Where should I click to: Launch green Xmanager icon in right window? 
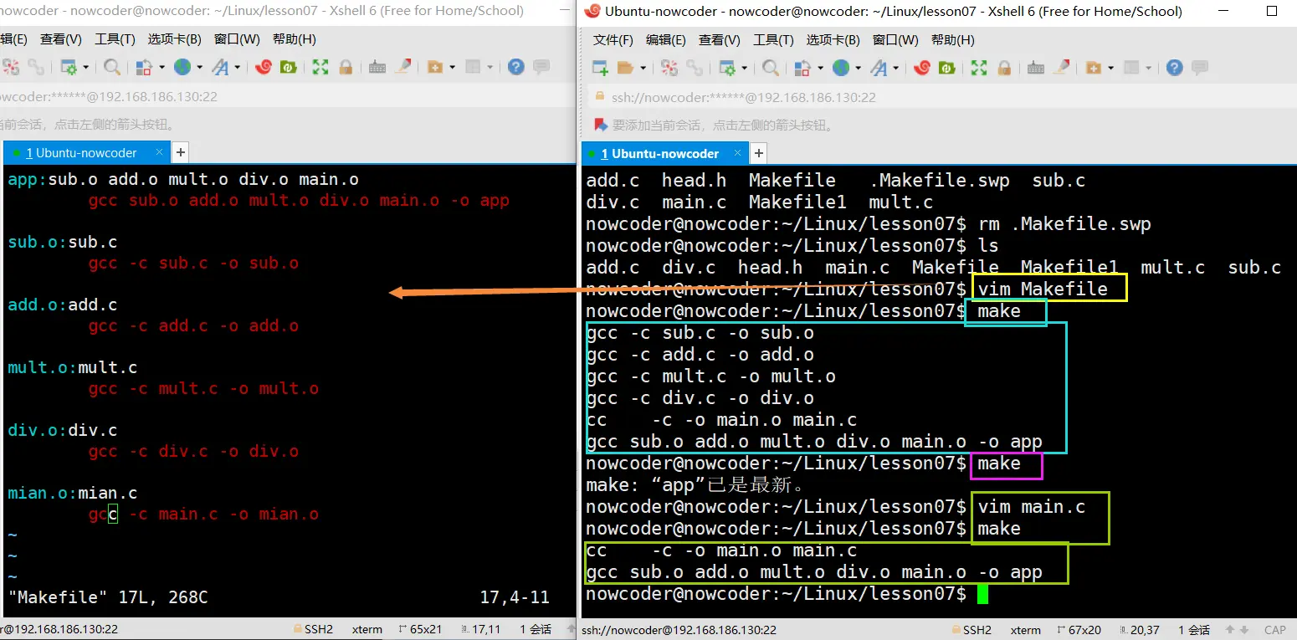(x=947, y=68)
